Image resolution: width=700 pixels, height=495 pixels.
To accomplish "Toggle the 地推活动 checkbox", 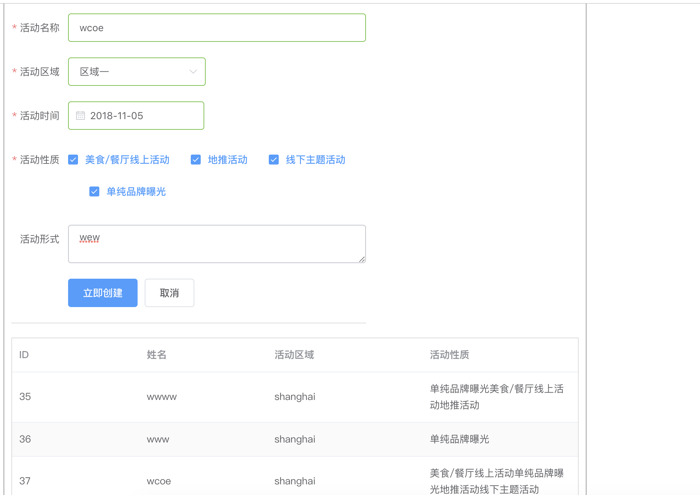I will (196, 160).
